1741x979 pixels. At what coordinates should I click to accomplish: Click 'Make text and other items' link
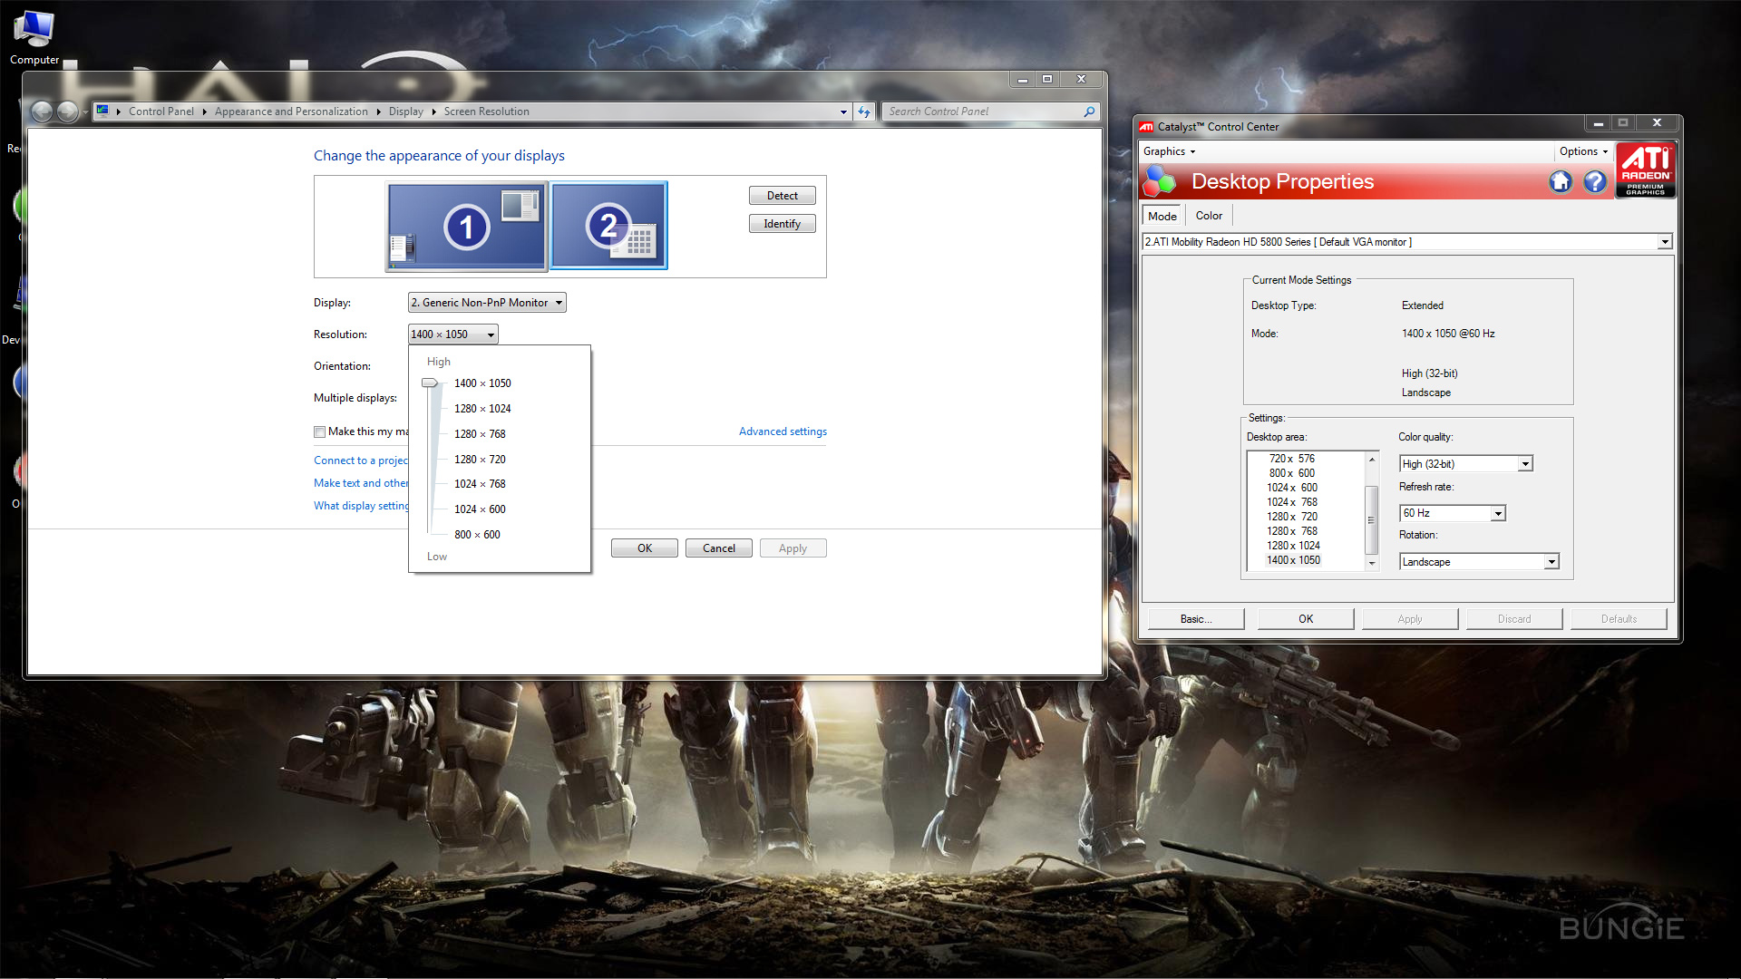click(361, 483)
